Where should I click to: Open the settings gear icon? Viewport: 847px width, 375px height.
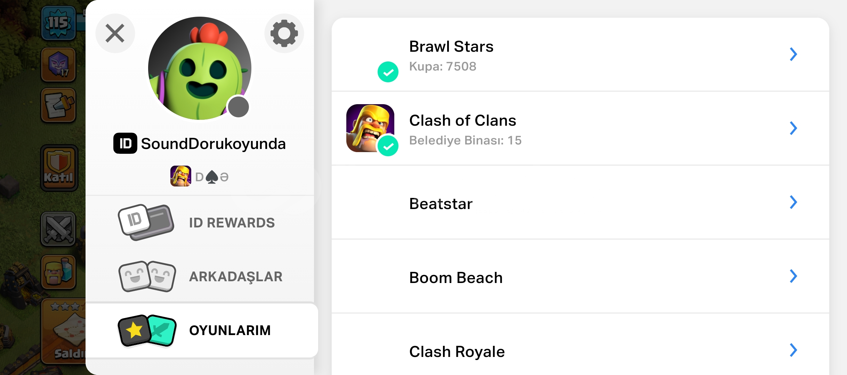284,33
